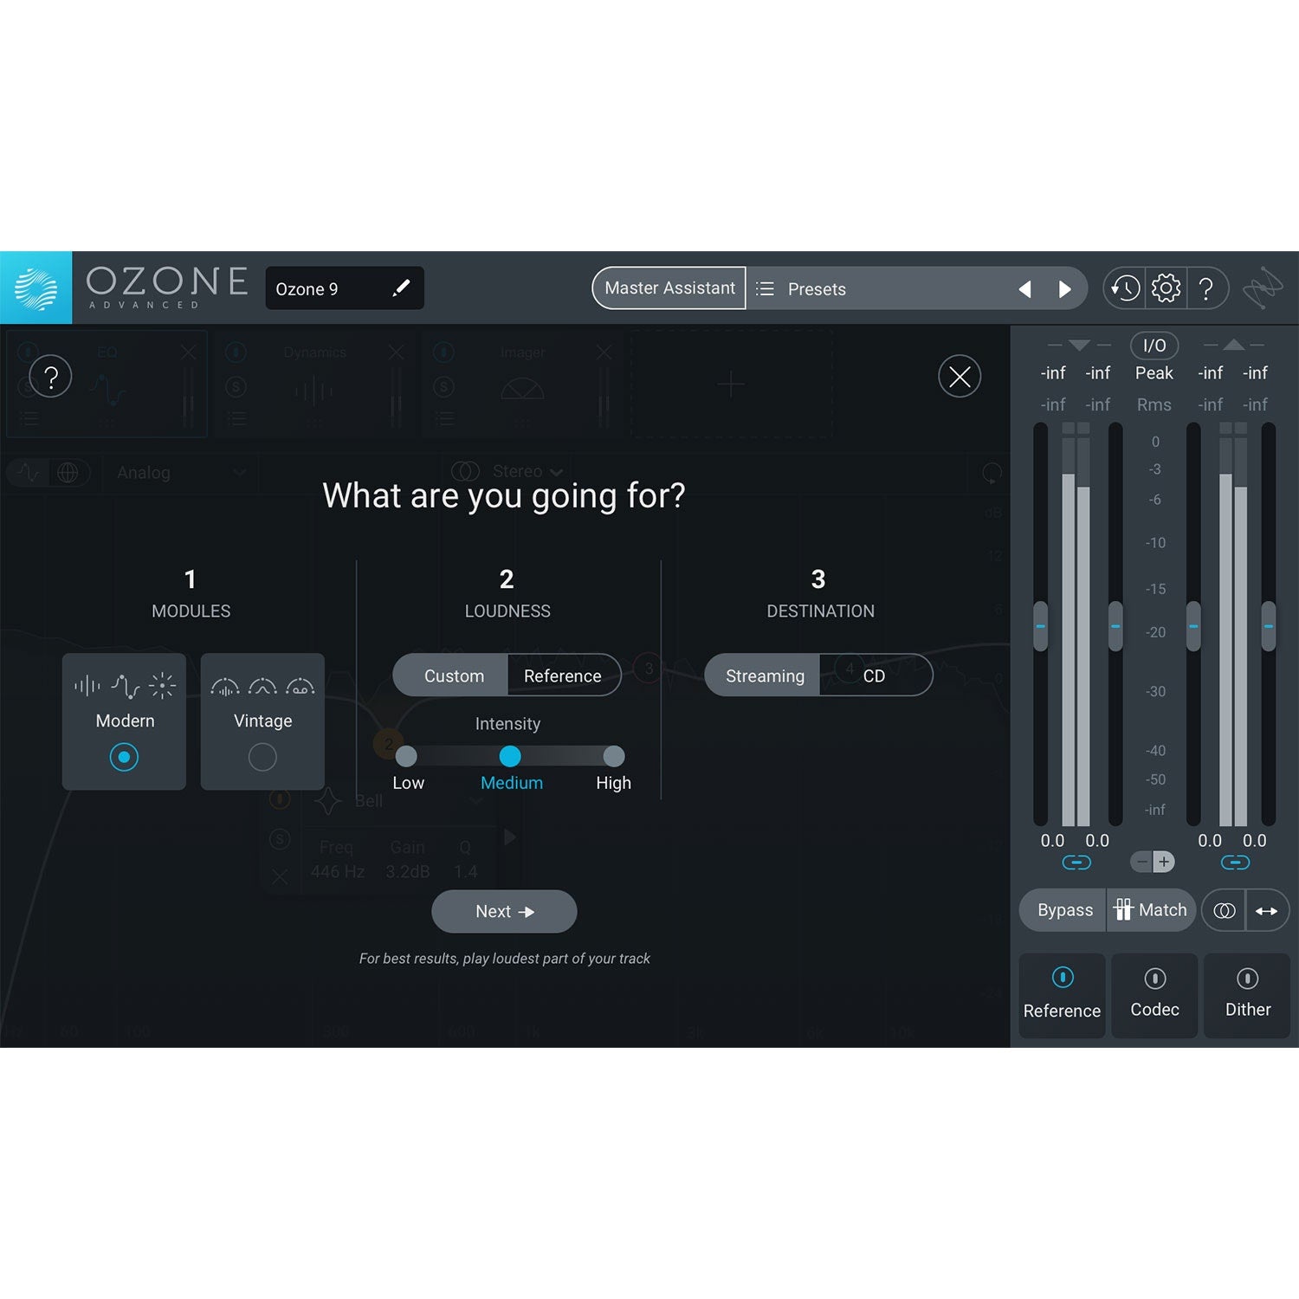Toggle the Codec power button
The image size is (1299, 1299).
tap(1154, 979)
